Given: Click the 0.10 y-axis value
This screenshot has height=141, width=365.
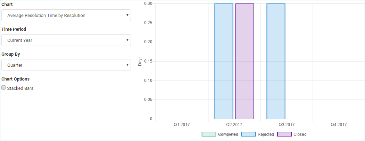Looking at the screenshot, I should point(148,81).
